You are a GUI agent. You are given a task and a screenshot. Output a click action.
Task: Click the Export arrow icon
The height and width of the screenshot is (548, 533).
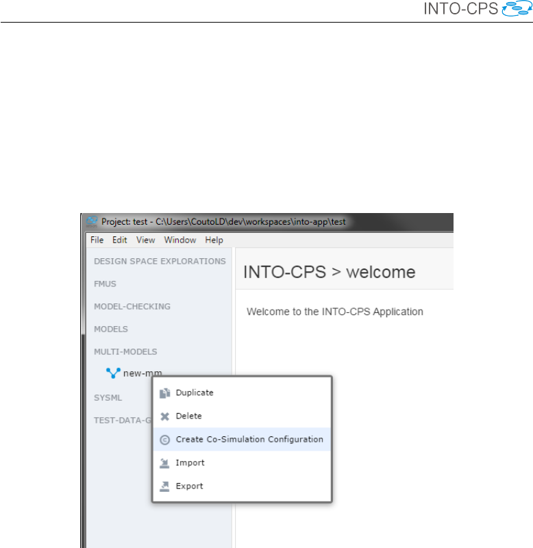coord(164,486)
